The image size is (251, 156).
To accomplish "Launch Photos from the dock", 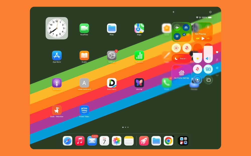I will (116, 141).
